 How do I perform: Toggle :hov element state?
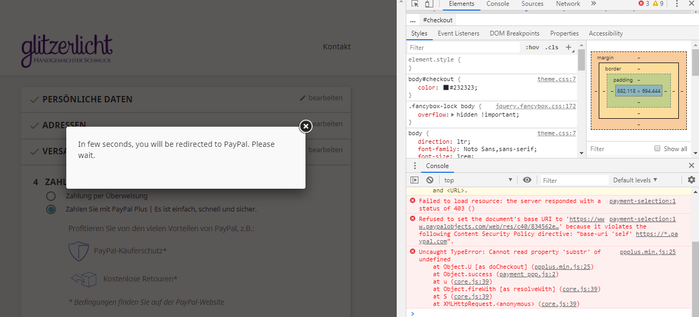(x=532, y=47)
